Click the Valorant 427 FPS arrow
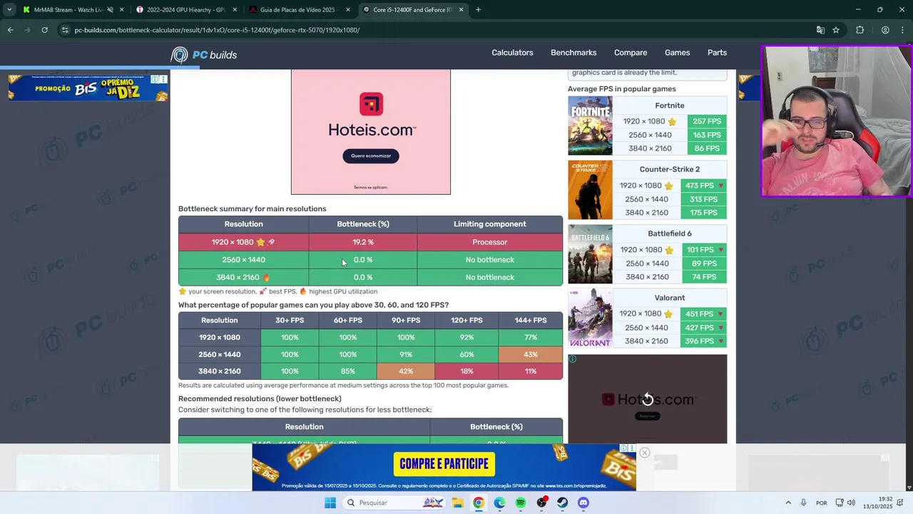913x514 pixels. coord(721,328)
